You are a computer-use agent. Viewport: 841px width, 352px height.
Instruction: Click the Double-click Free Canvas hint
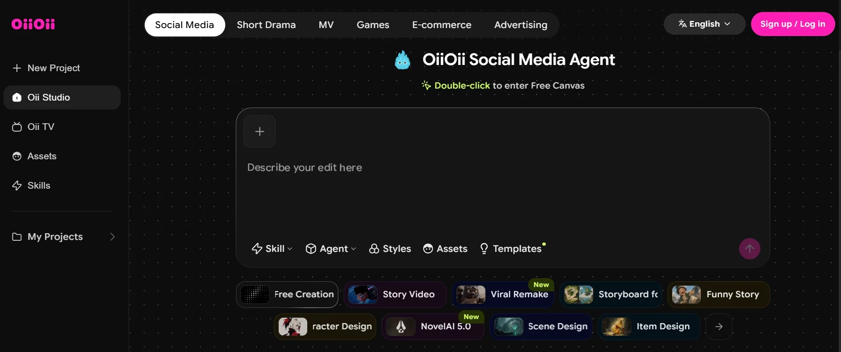click(503, 85)
